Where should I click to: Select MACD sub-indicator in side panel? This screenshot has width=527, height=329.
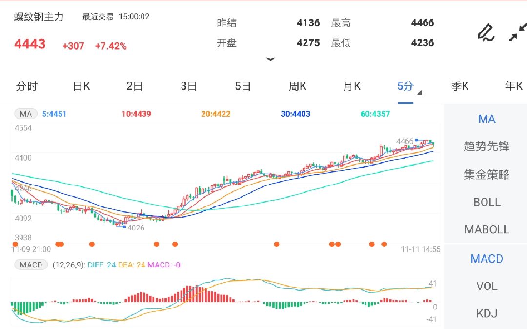[486, 259]
